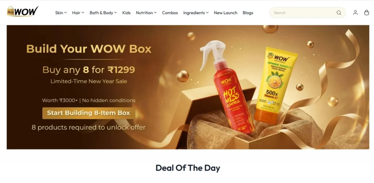Screen dimensions: 374x183
Task: Expand the Nutrition dropdown menu
Action: point(146,13)
